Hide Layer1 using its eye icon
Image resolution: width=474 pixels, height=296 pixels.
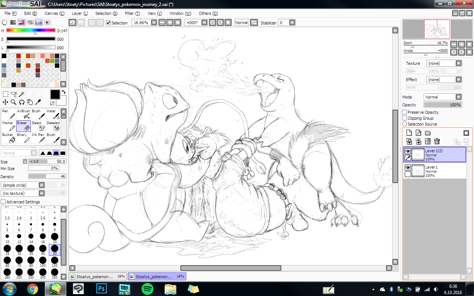pos(408,167)
